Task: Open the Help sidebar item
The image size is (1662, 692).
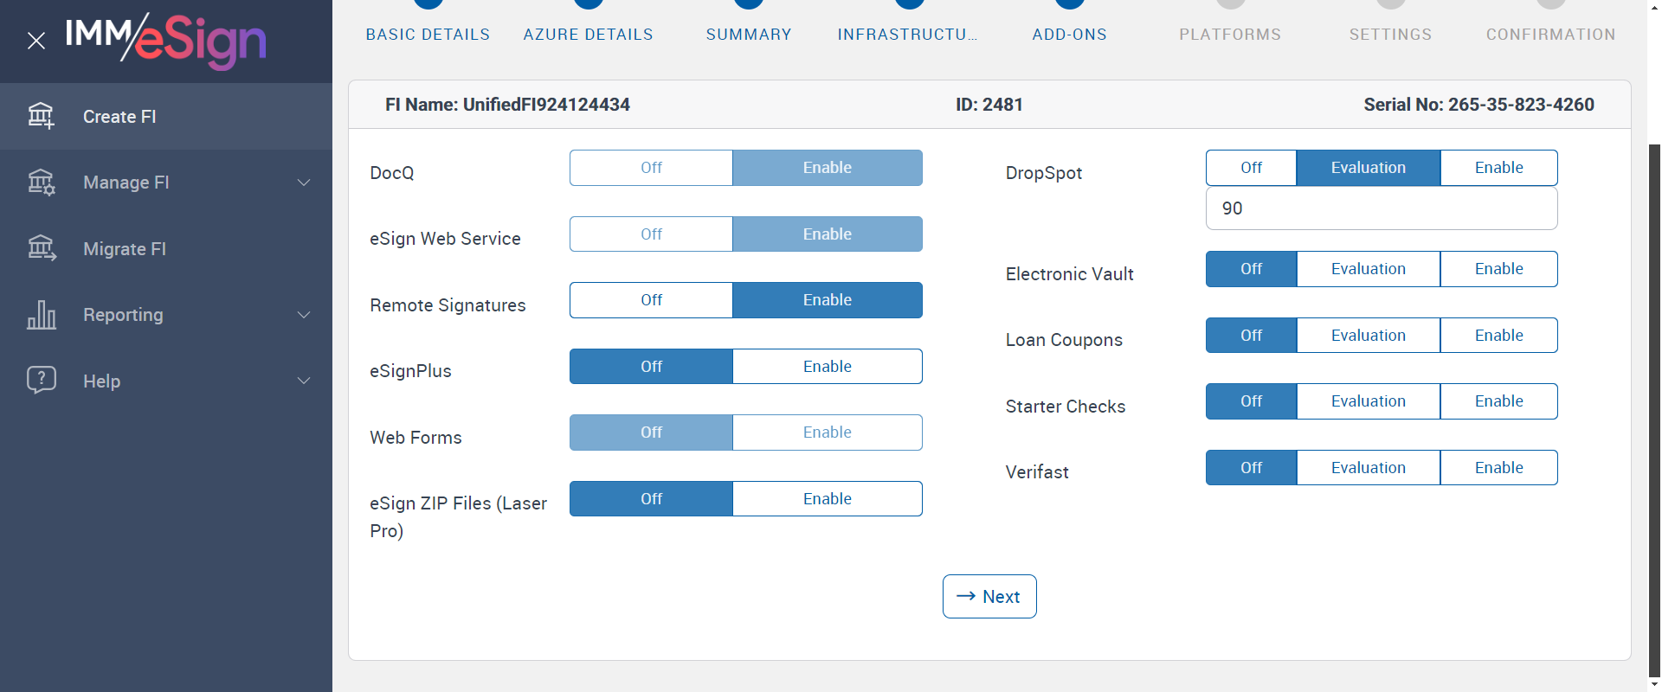Action: 166,381
